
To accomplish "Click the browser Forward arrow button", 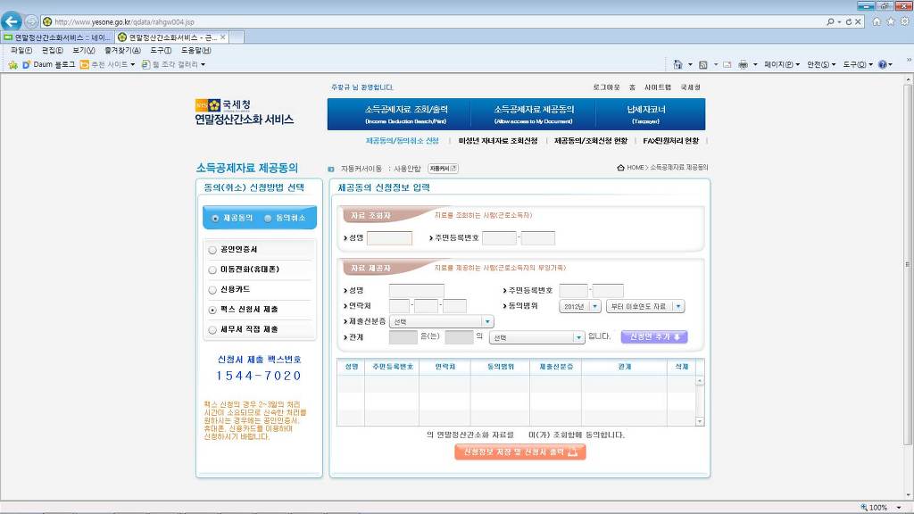I will 31,21.
